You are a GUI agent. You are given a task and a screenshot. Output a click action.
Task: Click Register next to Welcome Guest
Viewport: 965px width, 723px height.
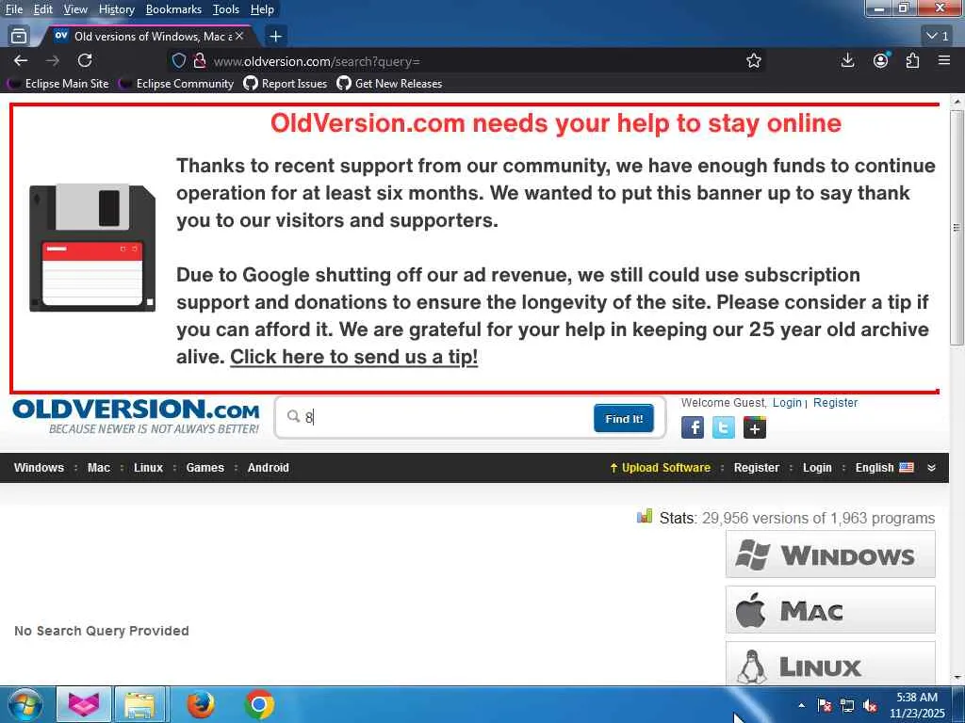coord(835,403)
